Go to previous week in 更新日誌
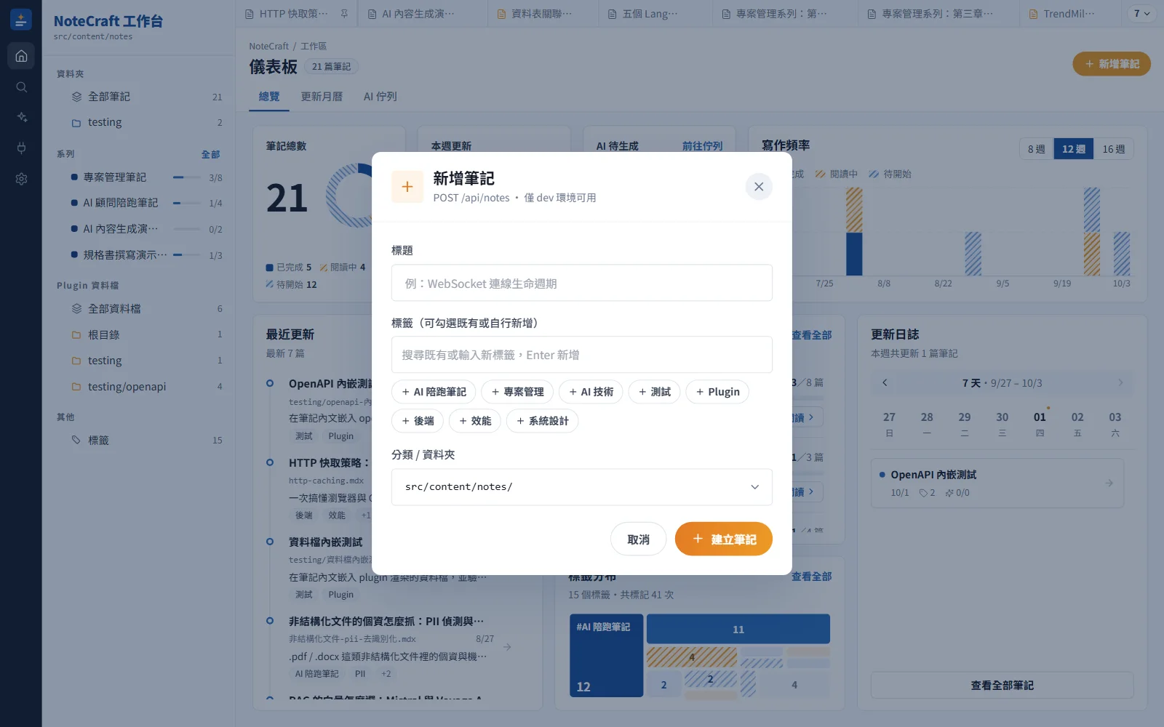 [885, 382]
